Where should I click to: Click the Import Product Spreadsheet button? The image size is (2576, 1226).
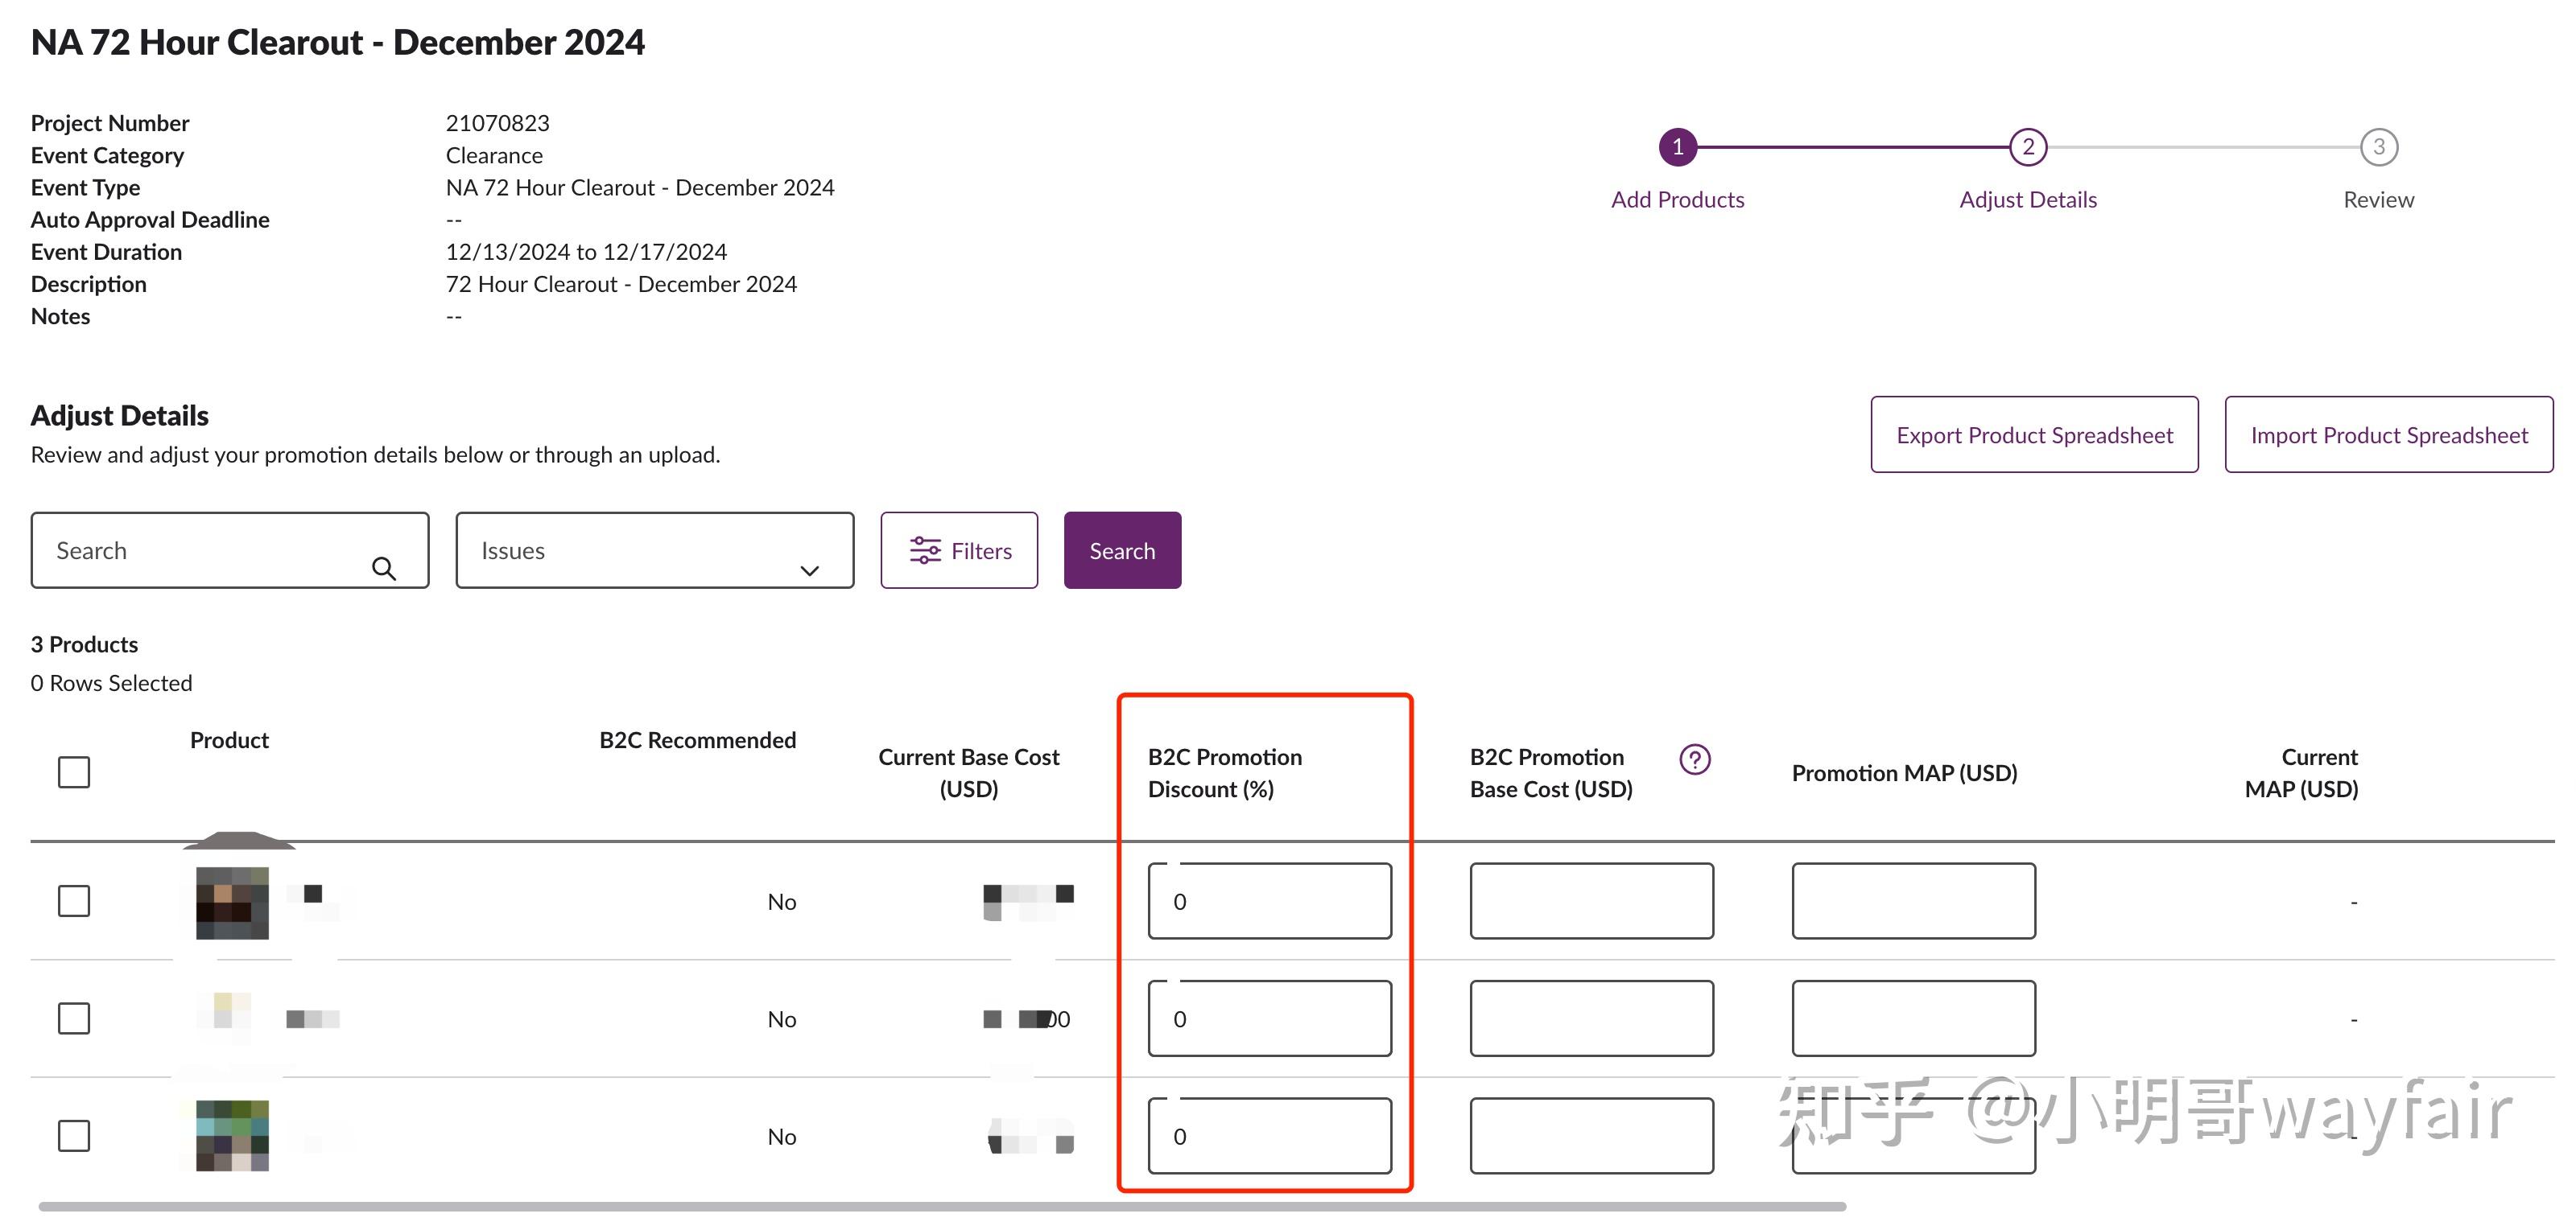tap(2389, 434)
